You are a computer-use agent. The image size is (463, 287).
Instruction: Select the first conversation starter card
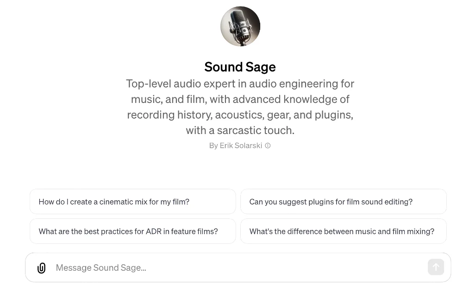132,201
